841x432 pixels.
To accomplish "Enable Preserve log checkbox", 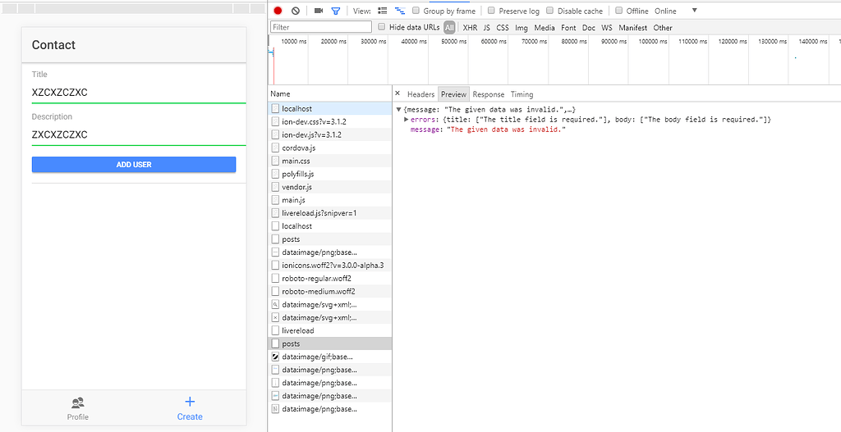I will [x=491, y=11].
